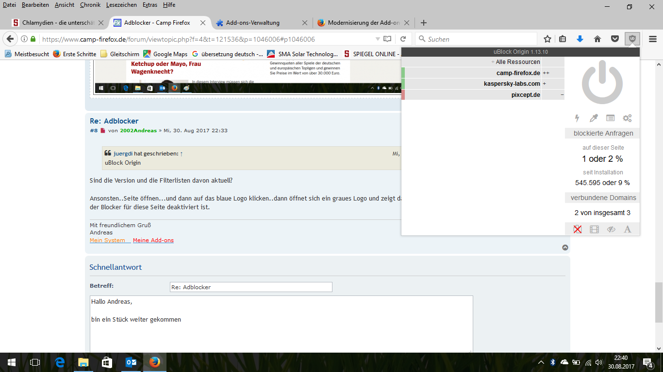Switch to Add-ons-Verwaltung tab
This screenshot has height=372, width=663.
[261, 23]
